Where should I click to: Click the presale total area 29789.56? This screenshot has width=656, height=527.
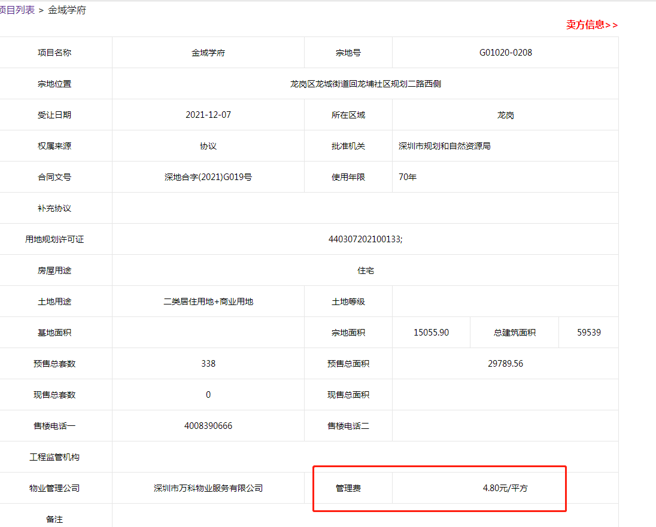click(505, 364)
